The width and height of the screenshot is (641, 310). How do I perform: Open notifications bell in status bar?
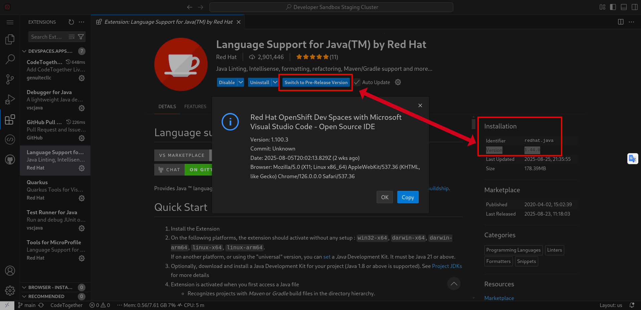(632, 305)
